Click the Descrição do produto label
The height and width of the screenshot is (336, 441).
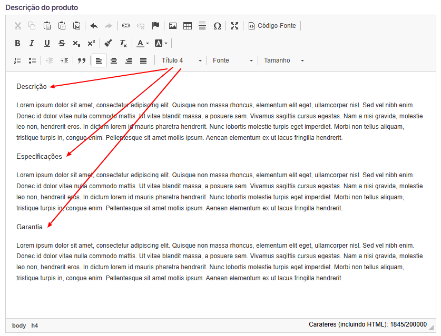point(42,7)
